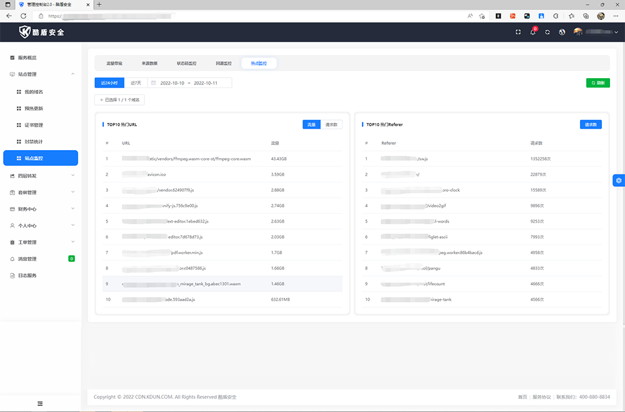Click the end date 2022-10-11 field

(x=206, y=83)
